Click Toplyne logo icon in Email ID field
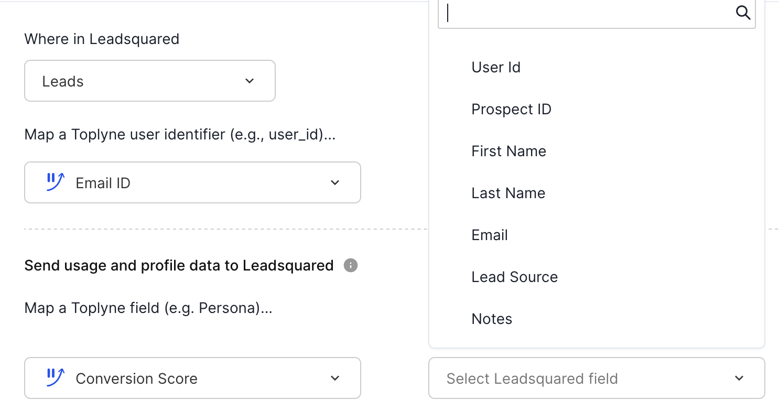The height and width of the screenshot is (411, 779). click(55, 182)
